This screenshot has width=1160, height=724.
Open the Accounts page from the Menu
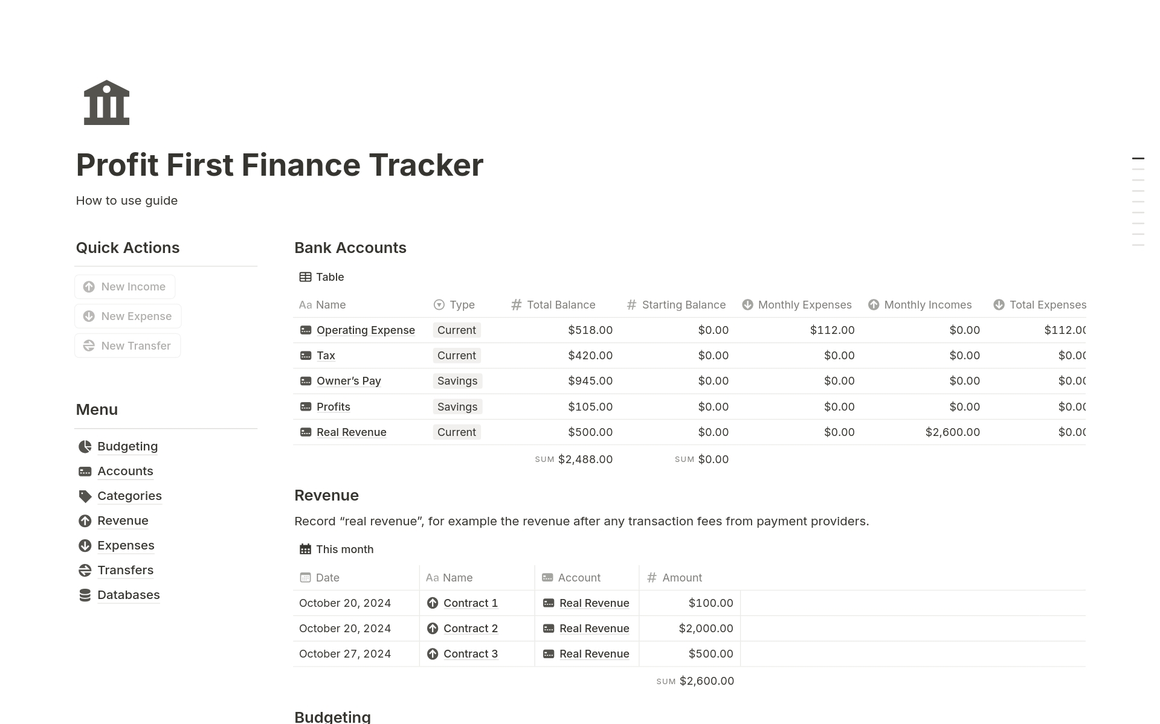coord(125,471)
